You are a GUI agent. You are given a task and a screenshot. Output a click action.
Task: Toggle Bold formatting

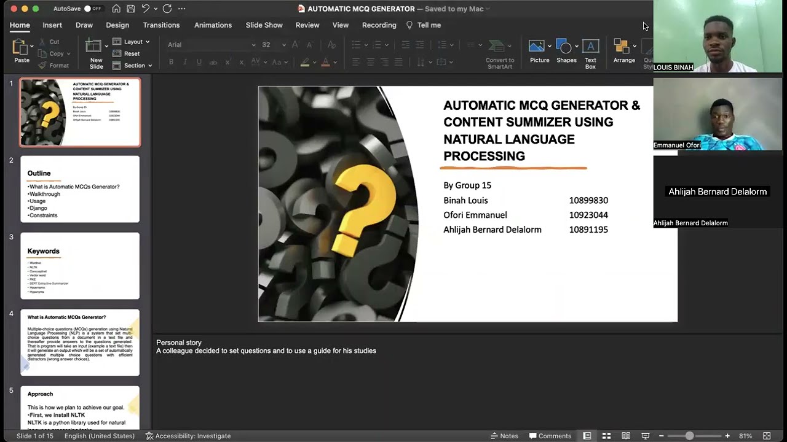[x=171, y=62]
